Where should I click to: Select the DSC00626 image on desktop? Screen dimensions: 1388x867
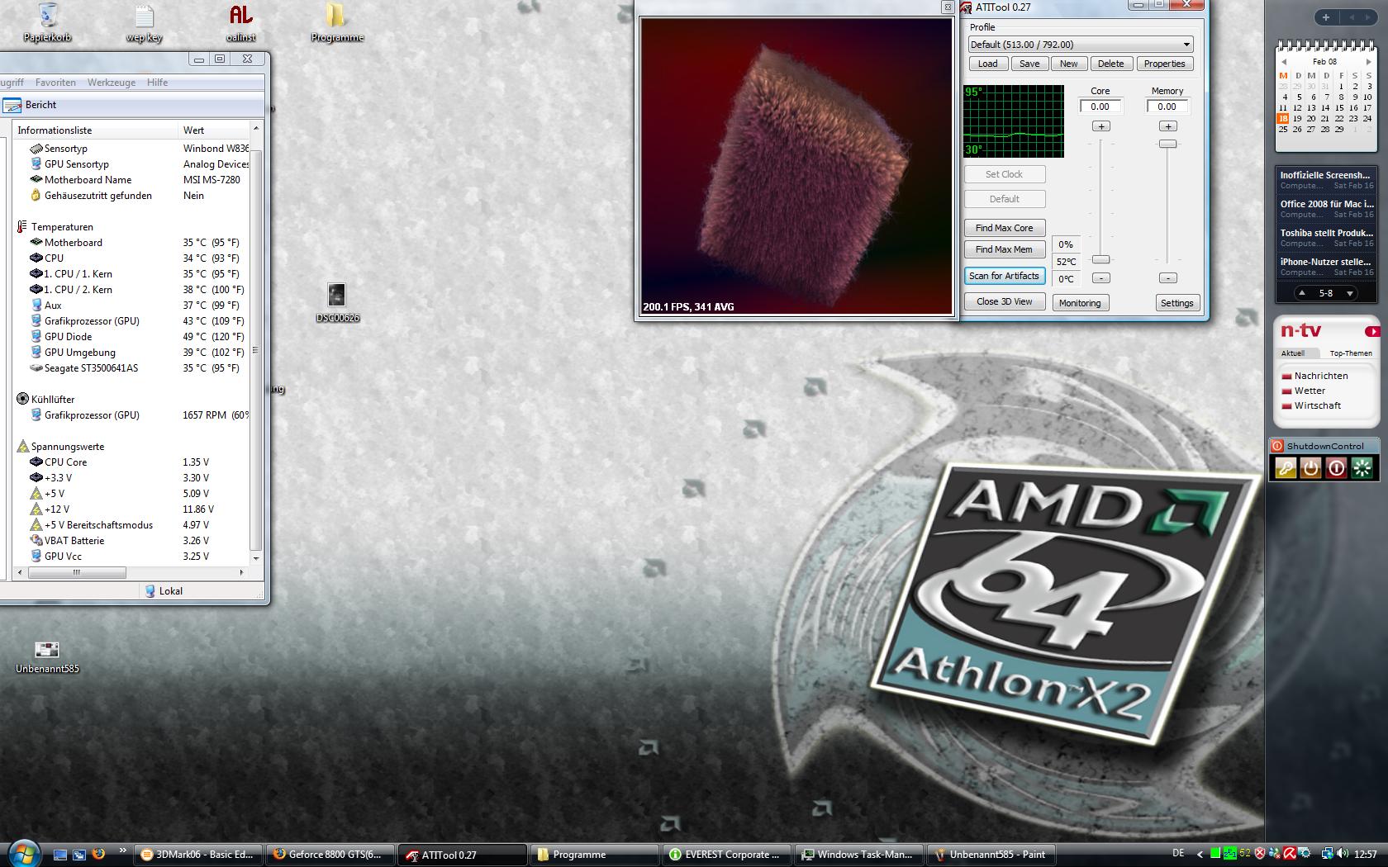(x=337, y=302)
